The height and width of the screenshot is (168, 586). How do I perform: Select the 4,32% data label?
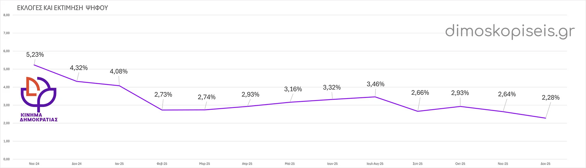point(79,68)
